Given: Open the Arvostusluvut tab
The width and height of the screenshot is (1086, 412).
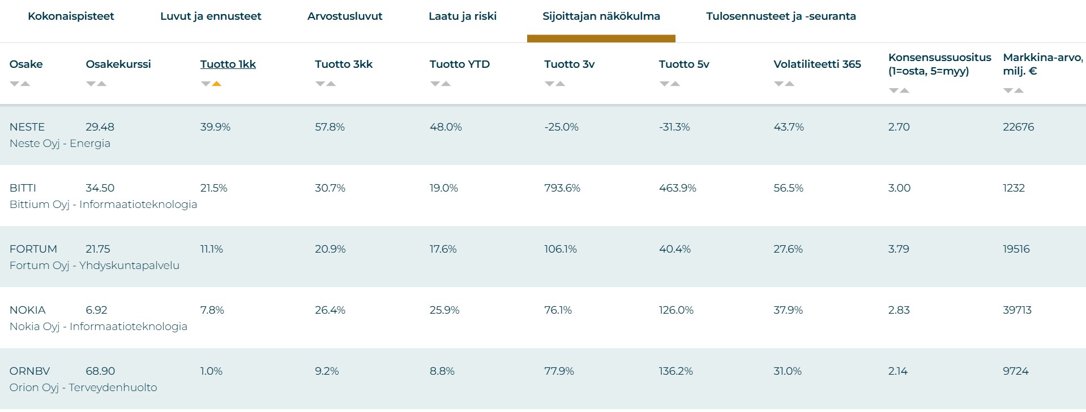Looking at the screenshot, I should (345, 16).
